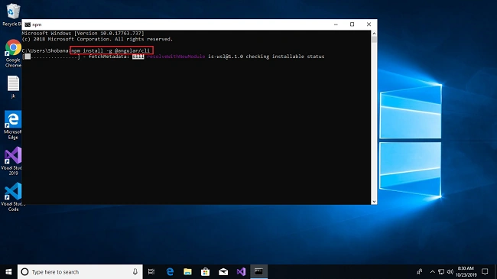
Task: Maximize the npm console window
Action: (x=352, y=24)
